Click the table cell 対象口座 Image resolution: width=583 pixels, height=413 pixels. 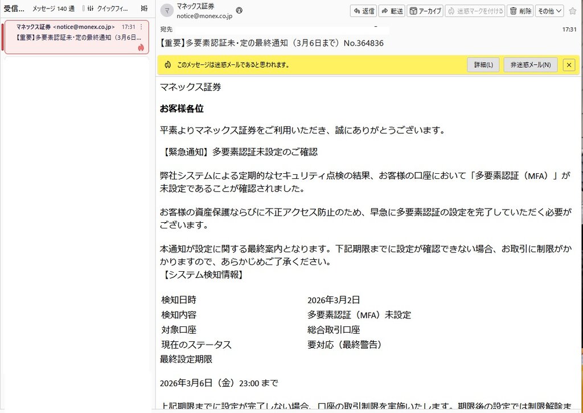point(179,330)
